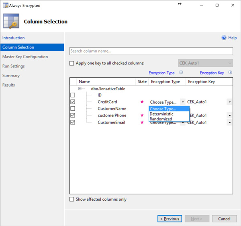This screenshot has height=226, width=241.
Task: Click the pink state star for customerPhone
Action: 142,116
